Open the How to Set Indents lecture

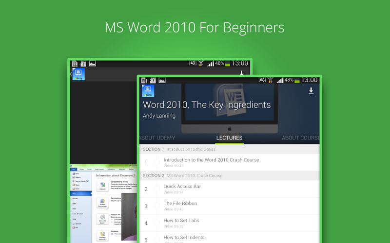[x=229, y=237]
